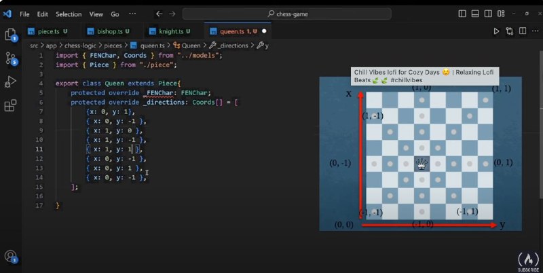This screenshot has height=273, width=543.
Task: Click the "../models" import path
Action: click(198, 56)
